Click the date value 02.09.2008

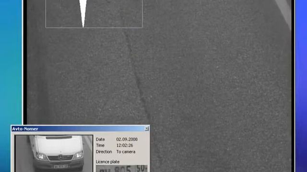(127, 139)
